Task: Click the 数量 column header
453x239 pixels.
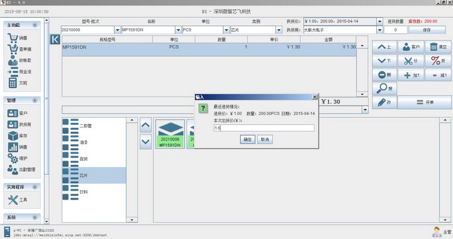Action: [x=221, y=40]
